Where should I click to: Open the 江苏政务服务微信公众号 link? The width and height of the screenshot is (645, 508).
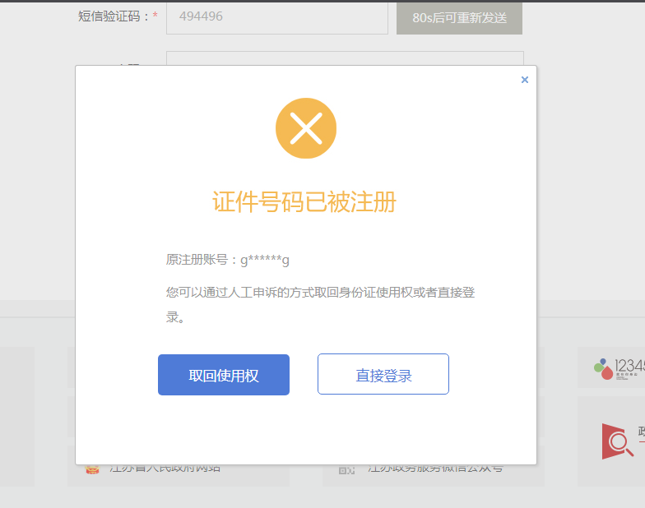436,469
